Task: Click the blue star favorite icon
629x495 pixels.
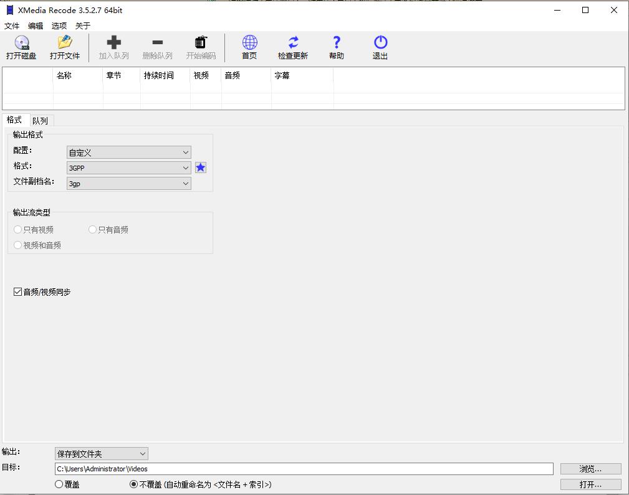Action: pyautogui.click(x=201, y=167)
